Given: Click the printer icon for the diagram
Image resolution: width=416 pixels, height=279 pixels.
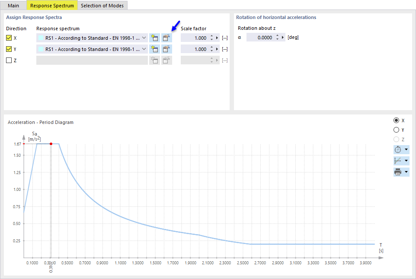Looking at the screenshot, I should coord(398,172).
